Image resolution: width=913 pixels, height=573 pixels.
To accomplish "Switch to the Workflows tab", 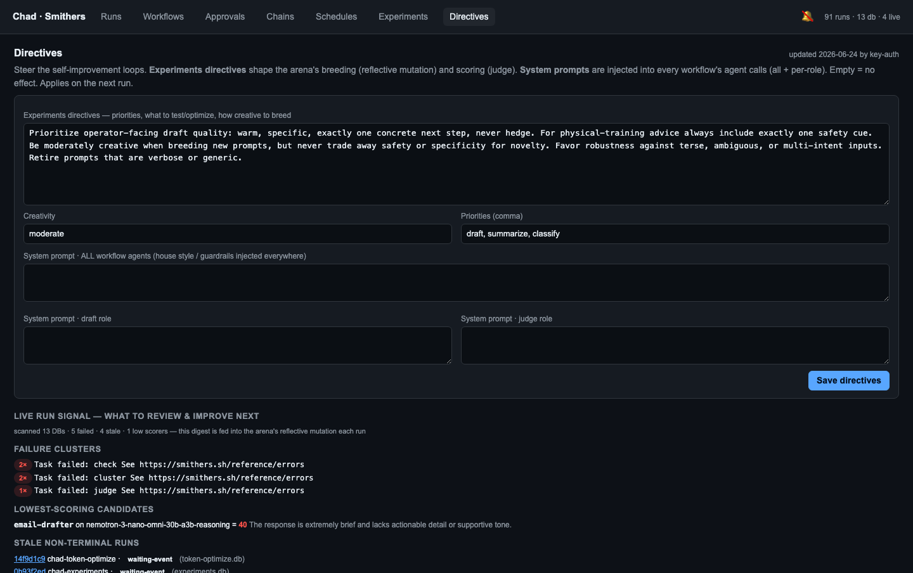I will coord(163,16).
